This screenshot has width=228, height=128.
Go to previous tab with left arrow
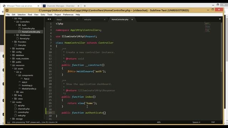(48, 19)
